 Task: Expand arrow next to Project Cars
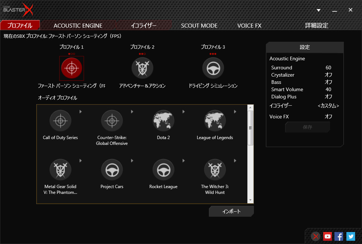click(132, 160)
